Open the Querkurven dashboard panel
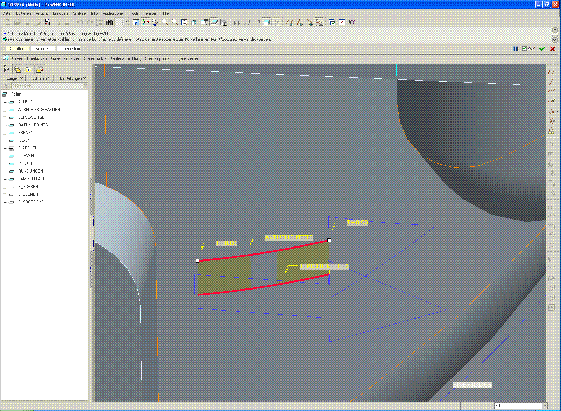561x411 pixels. tap(37, 58)
